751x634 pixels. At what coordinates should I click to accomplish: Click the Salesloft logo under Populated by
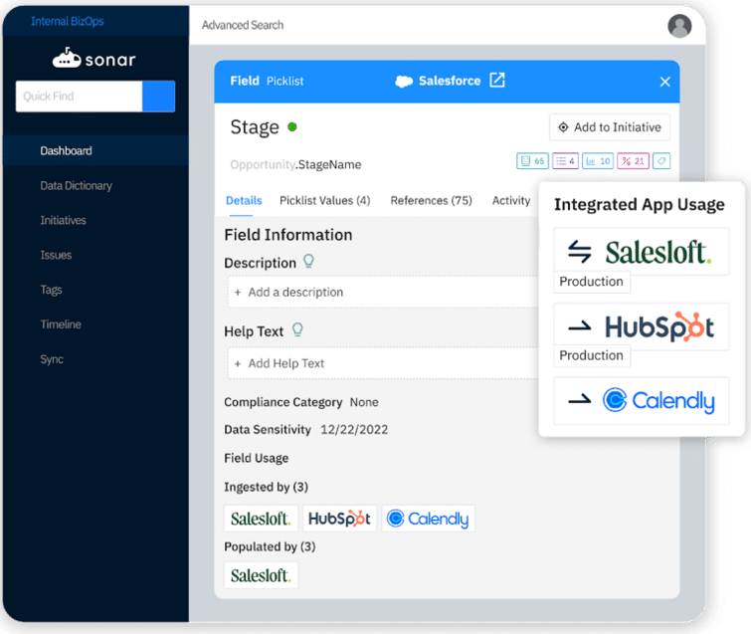click(x=261, y=575)
